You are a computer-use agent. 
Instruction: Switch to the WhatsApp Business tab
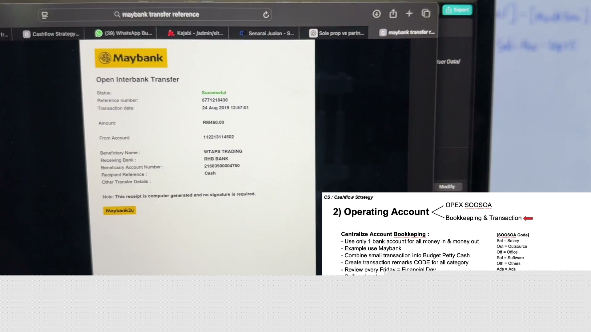[x=123, y=33]
